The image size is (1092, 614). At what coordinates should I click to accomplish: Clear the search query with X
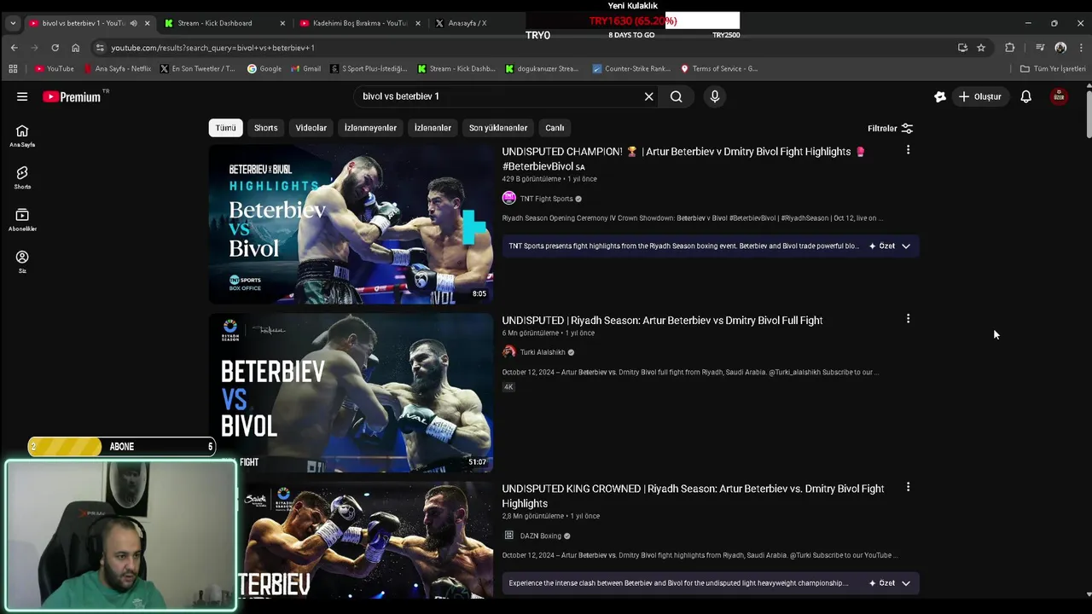click(648, 96)
